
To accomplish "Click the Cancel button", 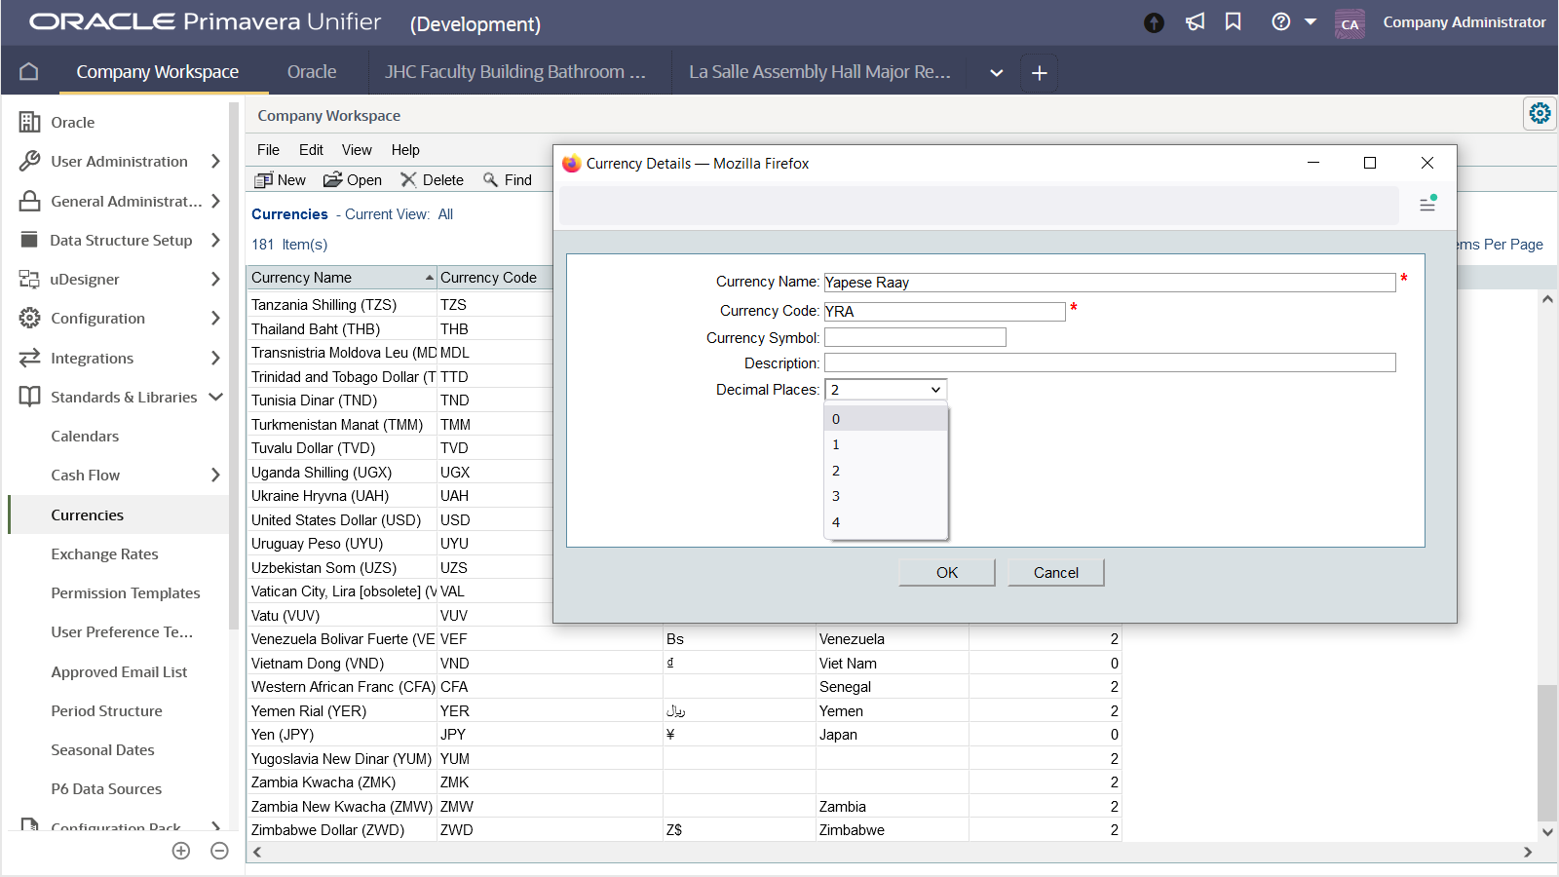I will (x=1056, y=573).
